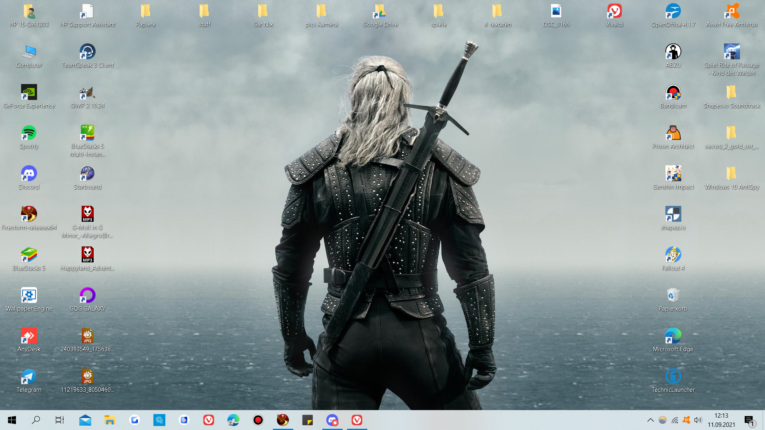Select the Papierkorb recycle bin
765x430 pixels.
click(x=673, y=296)
